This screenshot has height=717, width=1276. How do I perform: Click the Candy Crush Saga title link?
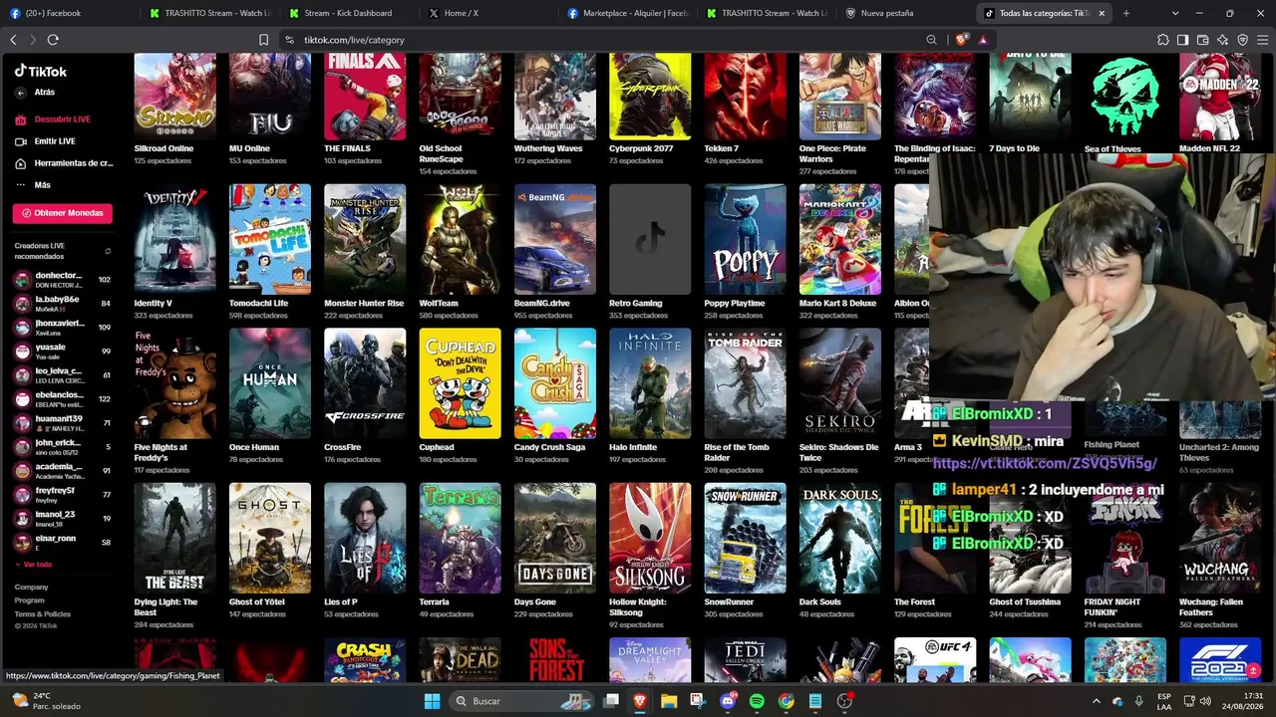point(549,447)
